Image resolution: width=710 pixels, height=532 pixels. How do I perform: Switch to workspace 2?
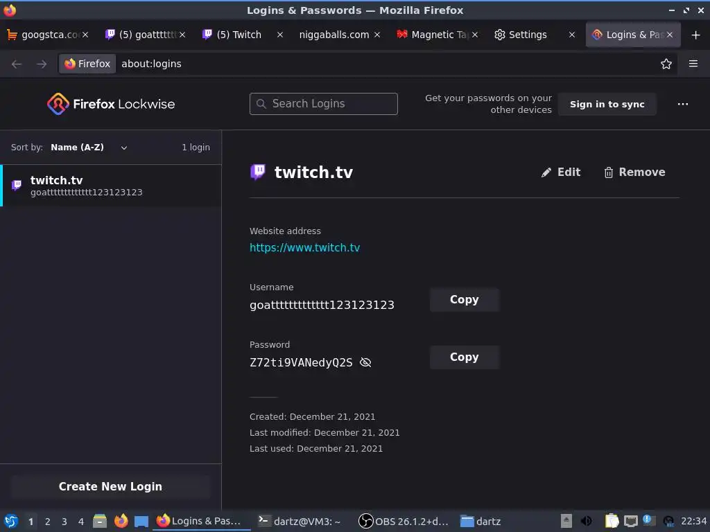[48, 522]
